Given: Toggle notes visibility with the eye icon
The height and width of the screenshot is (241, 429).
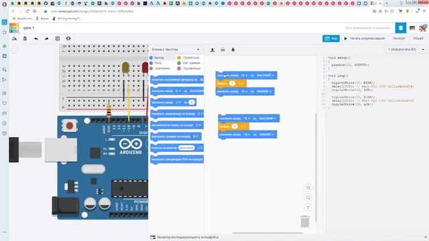Looking at the screenshot, I should click(68, 39).
